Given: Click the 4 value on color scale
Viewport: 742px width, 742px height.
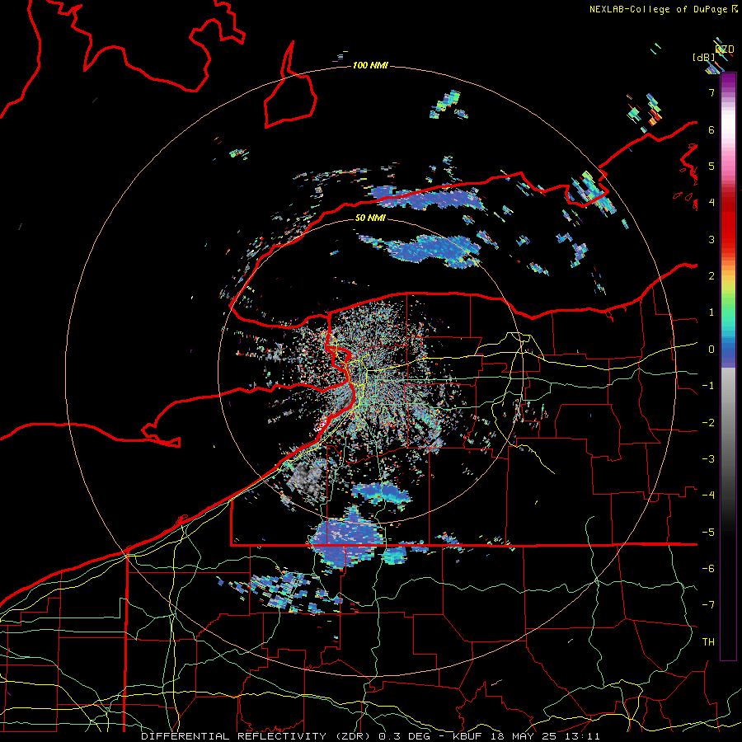Looking at the screenshot, I should coord(711,203).
